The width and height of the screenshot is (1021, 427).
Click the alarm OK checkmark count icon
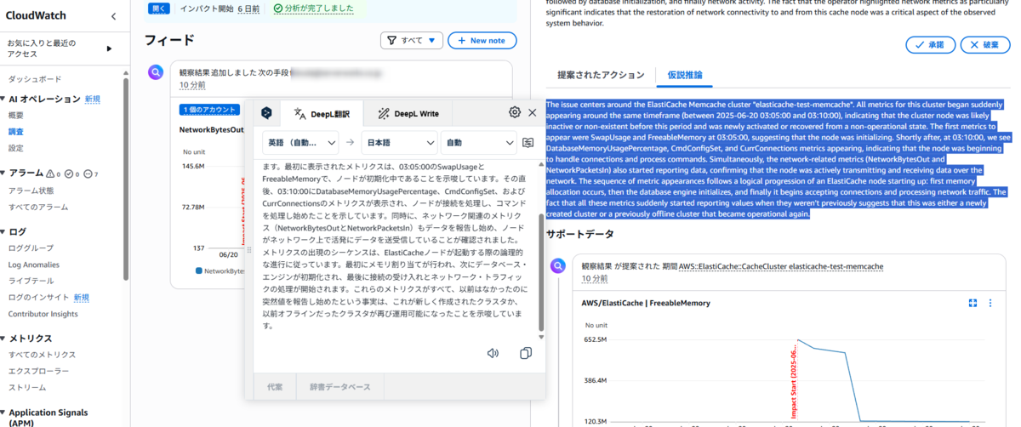pos(70,174)
